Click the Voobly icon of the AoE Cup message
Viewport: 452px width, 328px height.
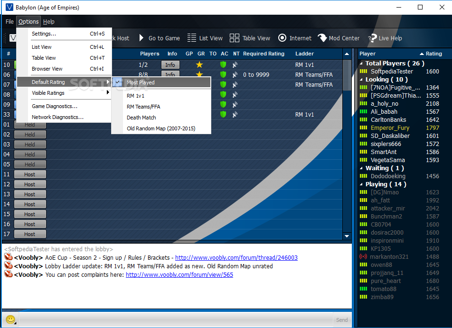[9, 256]
